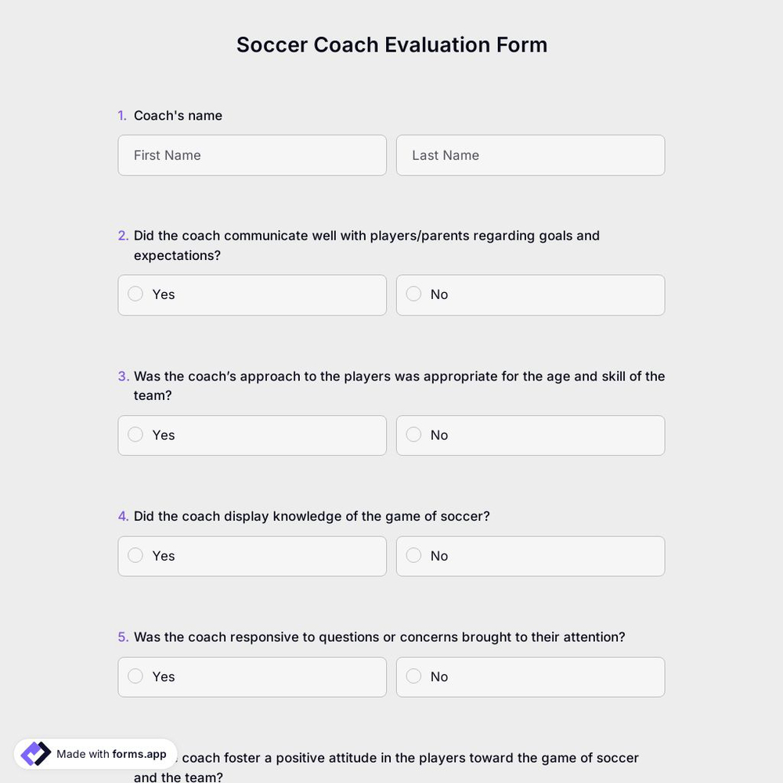Viewport: 783px width, 783px height.
Task: Click the numbered marker '2.' beside question two
Action: pyautogui.click(x=123, y=235)
